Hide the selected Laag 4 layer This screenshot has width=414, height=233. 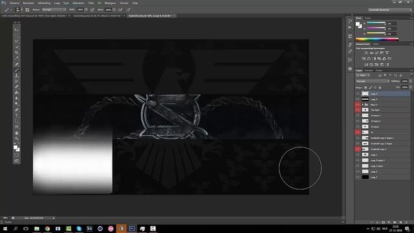[x=358, y=94]
